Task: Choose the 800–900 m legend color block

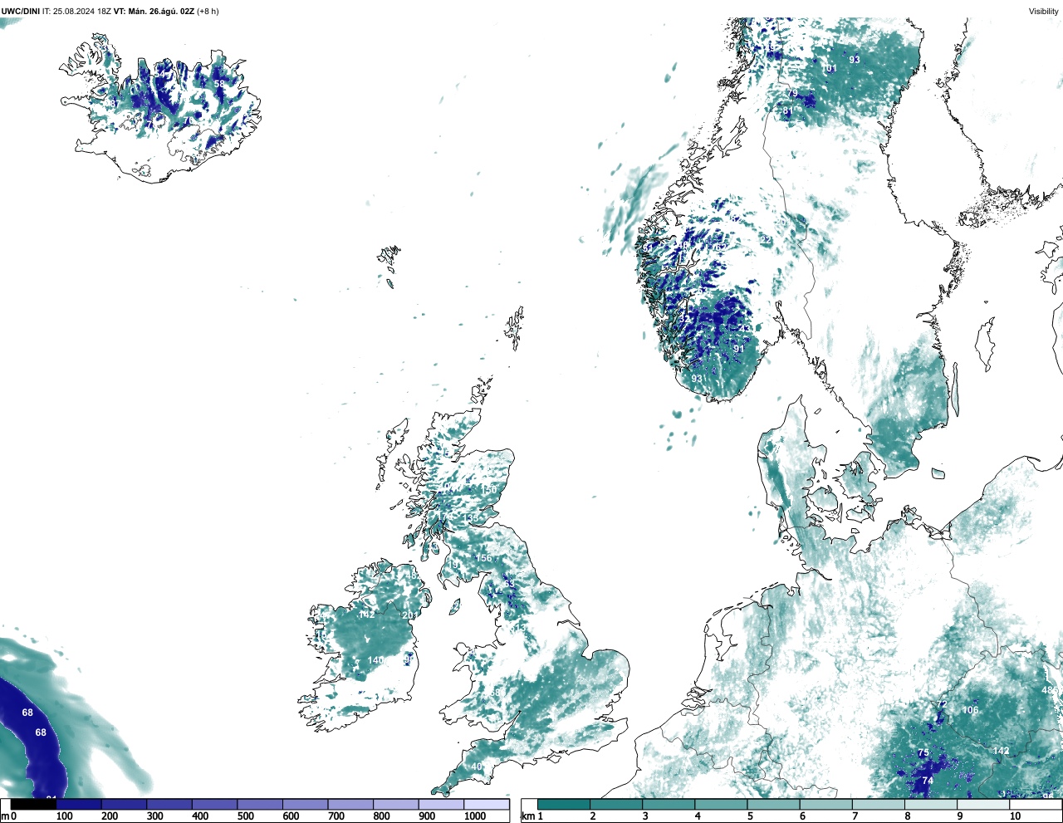Action: pyautogui.click(x=396, y=804)
